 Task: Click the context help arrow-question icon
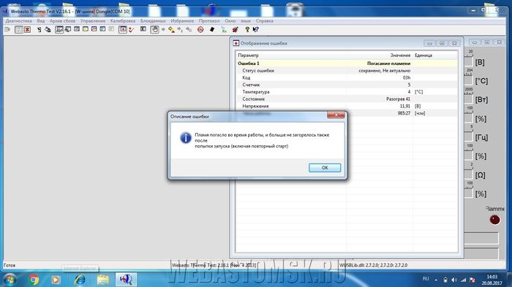tap(256, 30)
